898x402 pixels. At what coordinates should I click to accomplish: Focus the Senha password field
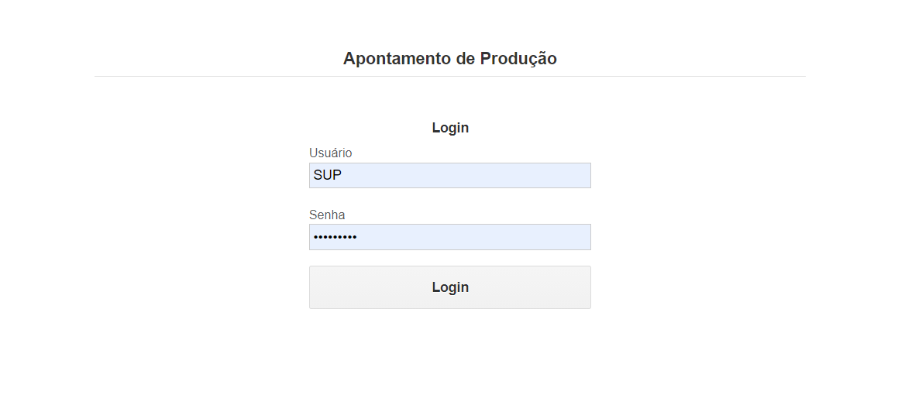coord(449,236)
